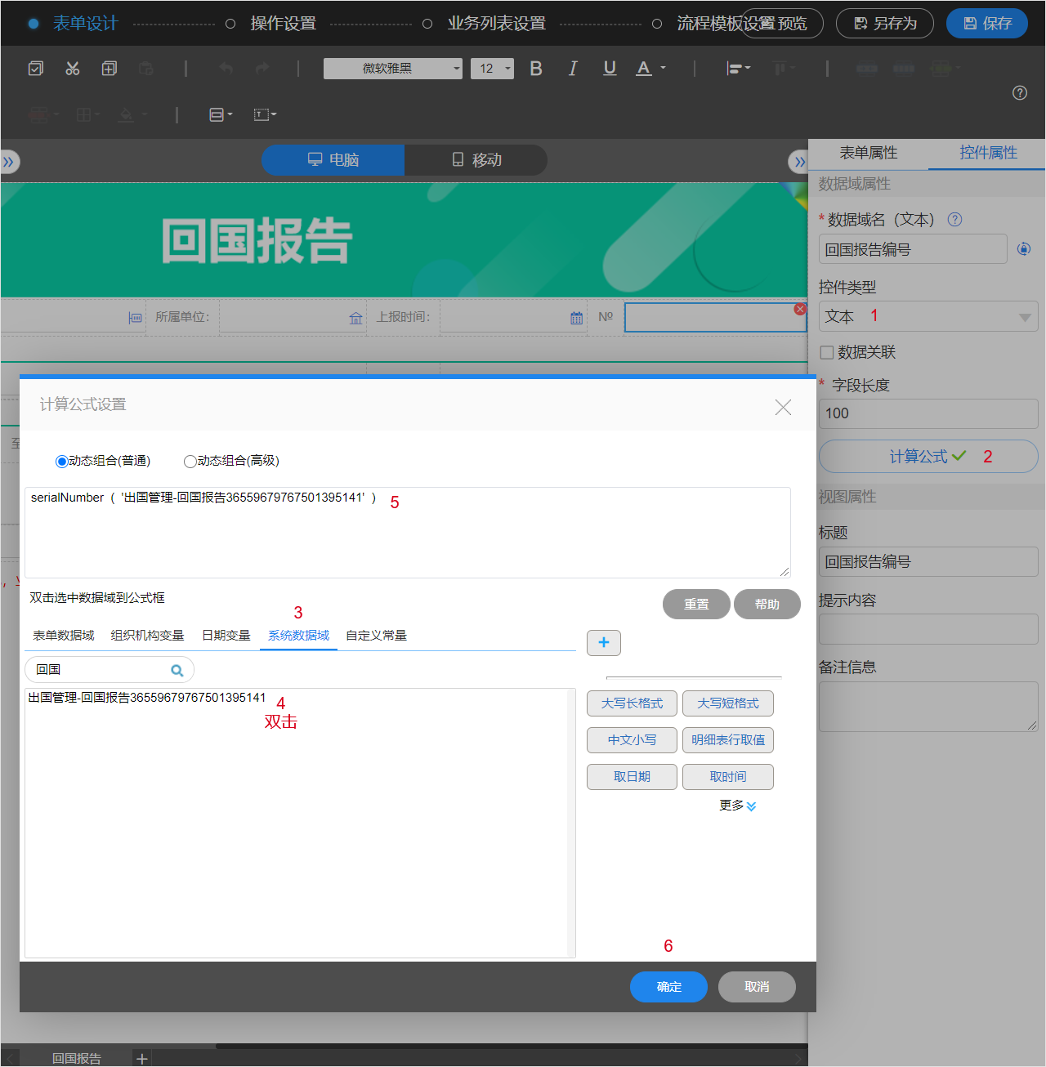
Task: Click organization icon in 所属单位 field
Action: (x=355, y=318)
